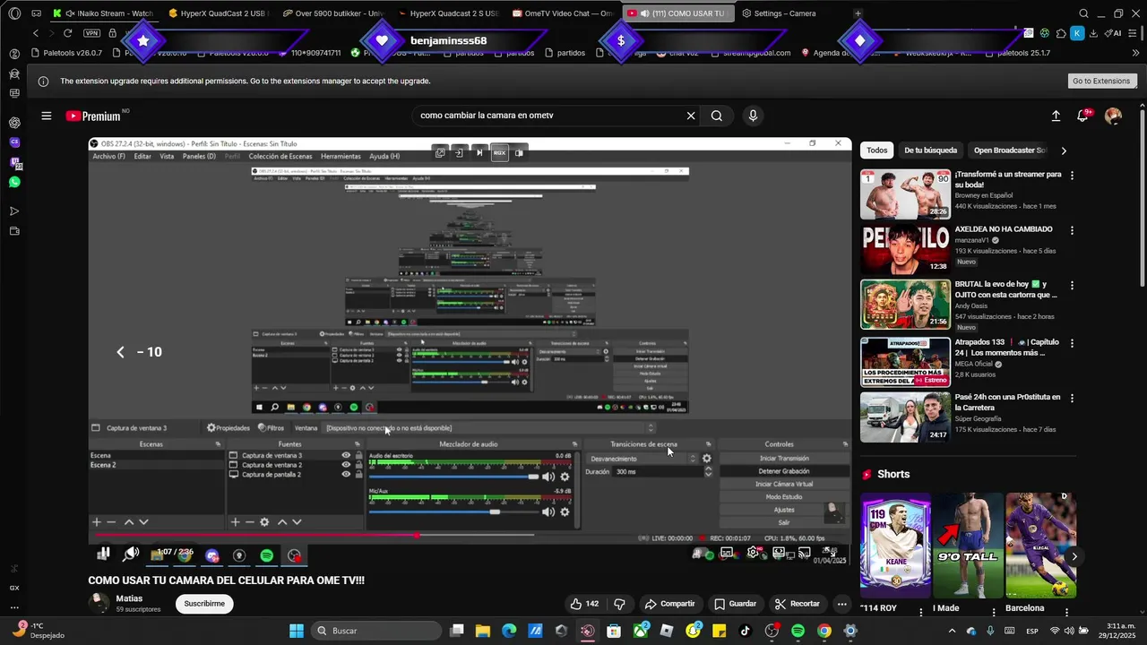Screen dimensions: 1147x645
Task: Open options for 'Atrapados 133' video
Action: 1072,343
